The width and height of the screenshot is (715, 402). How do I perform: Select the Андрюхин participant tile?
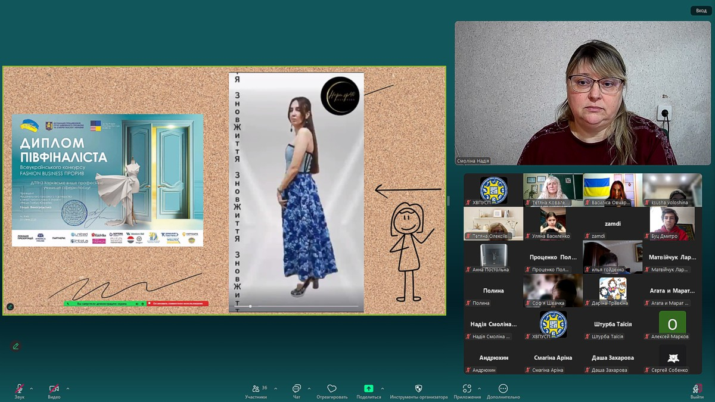pyautogui.click(x=493, y=358)
